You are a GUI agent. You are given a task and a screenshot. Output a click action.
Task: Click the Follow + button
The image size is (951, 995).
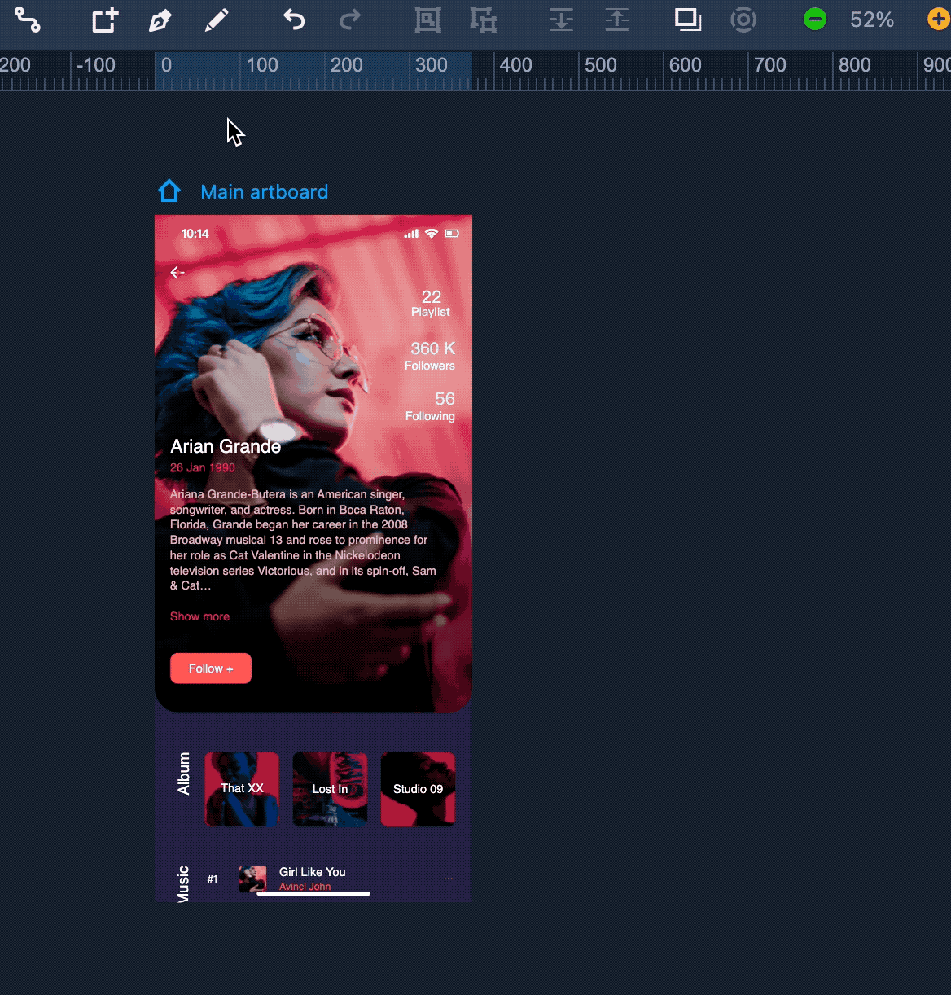pyautogui.click(x=211, y=668)
